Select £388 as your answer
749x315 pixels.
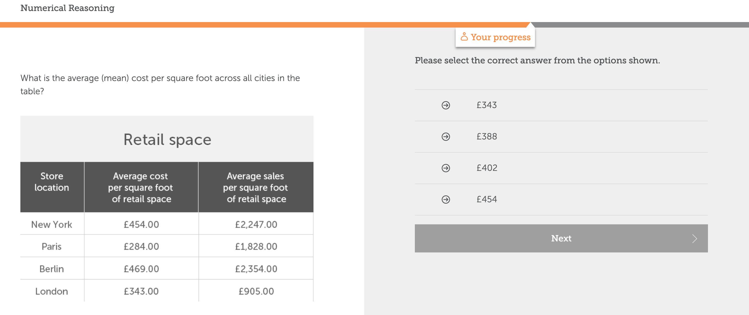click(x=486, y=136)
